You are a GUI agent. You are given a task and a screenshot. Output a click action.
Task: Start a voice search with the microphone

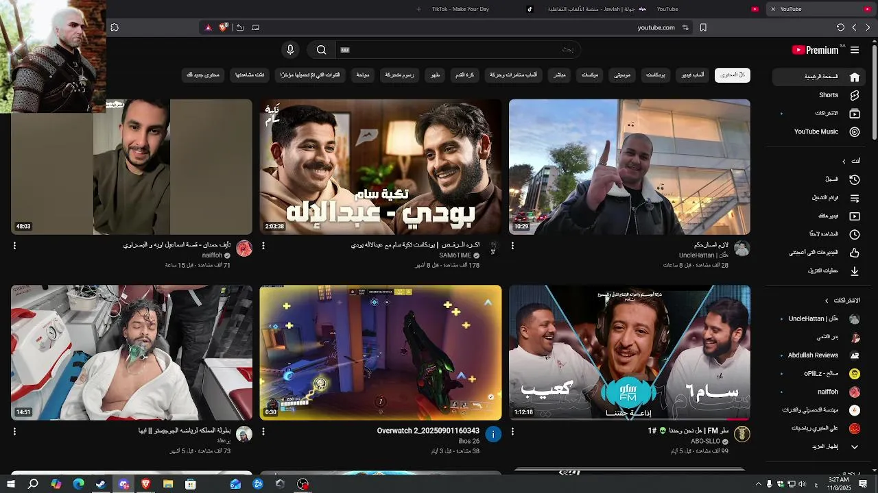(x=290, y=50)
